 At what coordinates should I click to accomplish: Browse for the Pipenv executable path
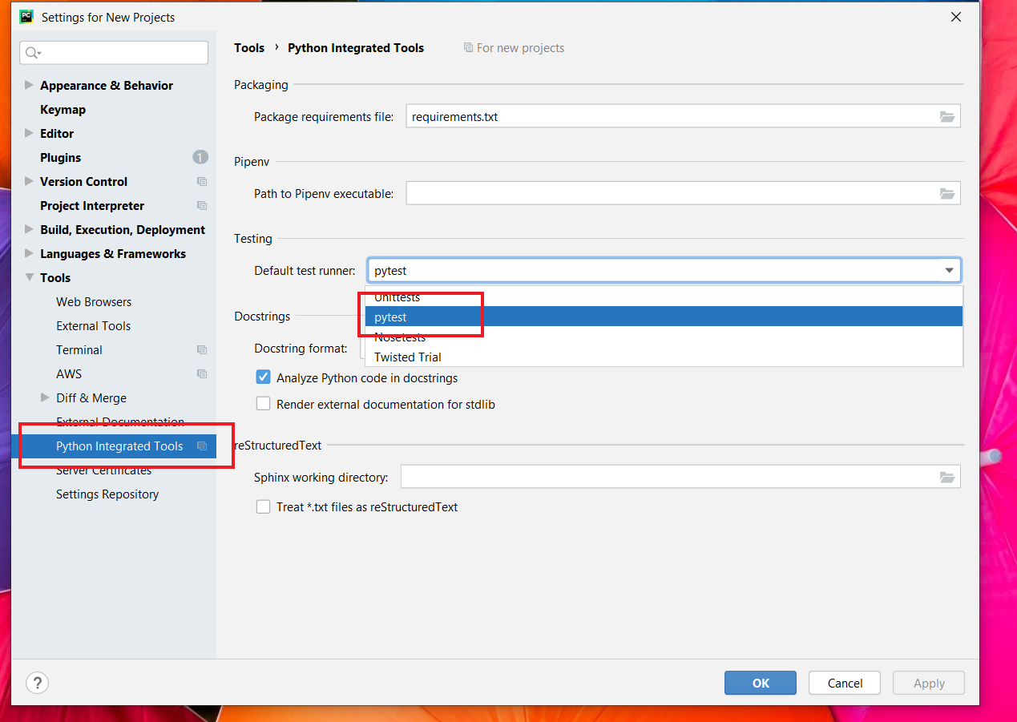tap(946, 194)
